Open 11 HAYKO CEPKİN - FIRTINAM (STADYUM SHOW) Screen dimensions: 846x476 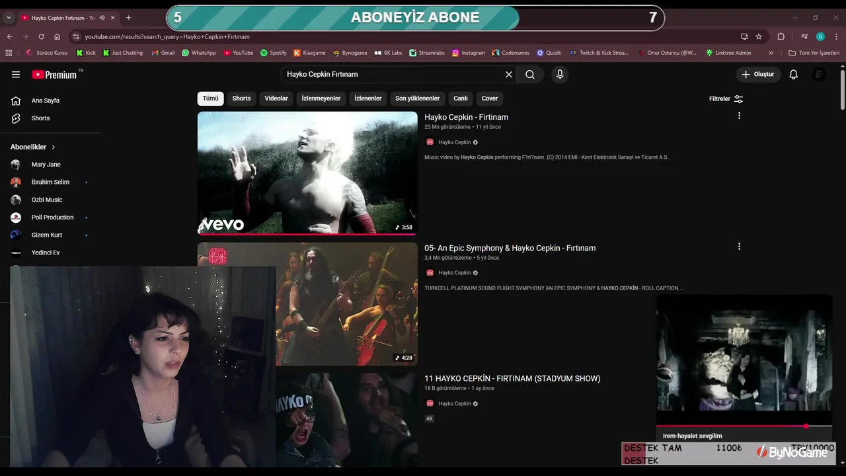[512, 379]
